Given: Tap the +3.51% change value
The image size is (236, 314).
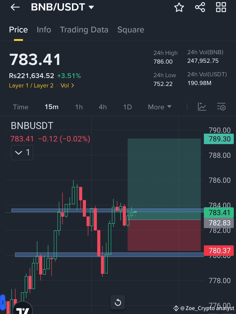Looking at the screenshot, I should 69,76.
